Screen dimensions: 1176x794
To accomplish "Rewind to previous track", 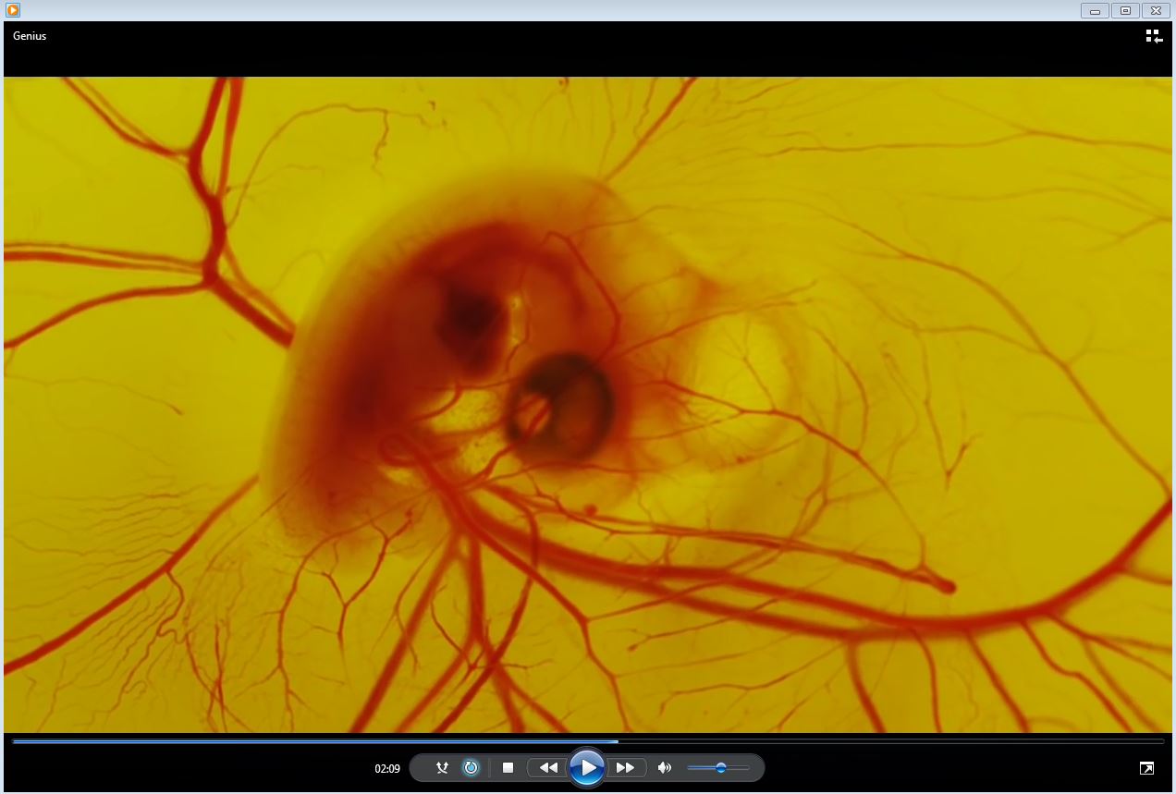I will (x=548, y=767).
